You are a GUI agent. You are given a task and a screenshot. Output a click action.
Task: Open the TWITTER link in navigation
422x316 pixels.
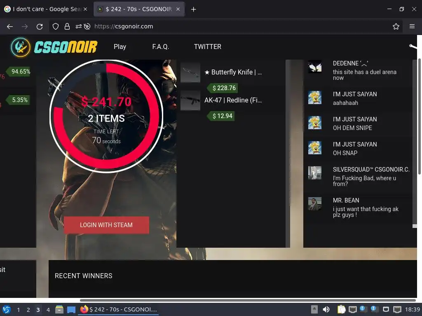(x=208, y=47)
